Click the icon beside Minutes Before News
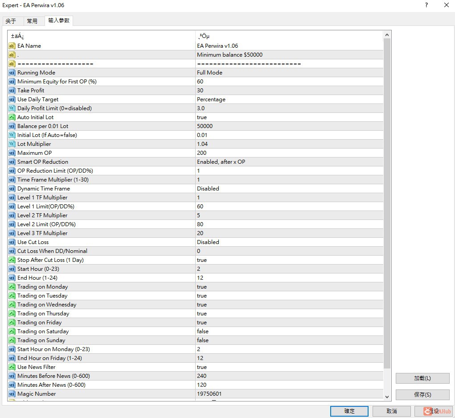 (x=12, y=376)
